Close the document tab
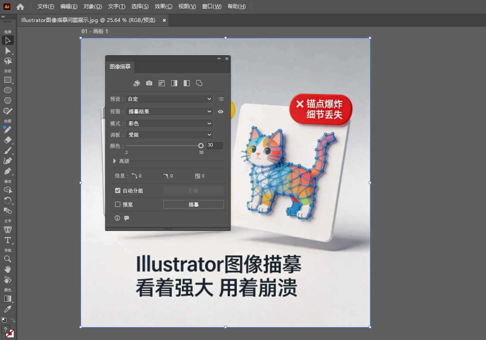 coord(164,20)
